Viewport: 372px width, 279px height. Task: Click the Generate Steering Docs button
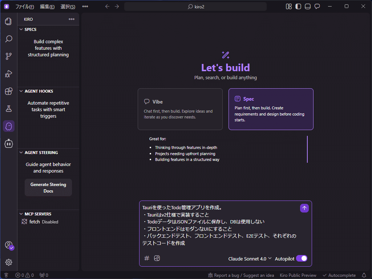pyautogui.click(x=48, y=187)
